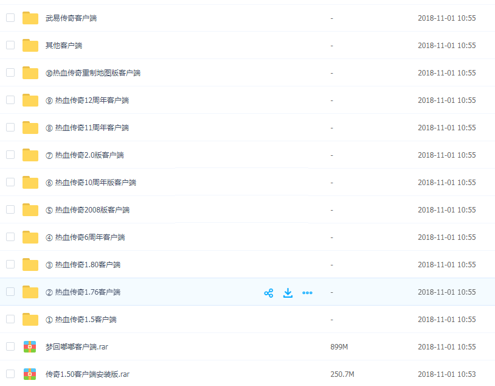
Task: Open folder name ⑧ 热血传奇11周年客户端
Action: (x=87, y=128)
